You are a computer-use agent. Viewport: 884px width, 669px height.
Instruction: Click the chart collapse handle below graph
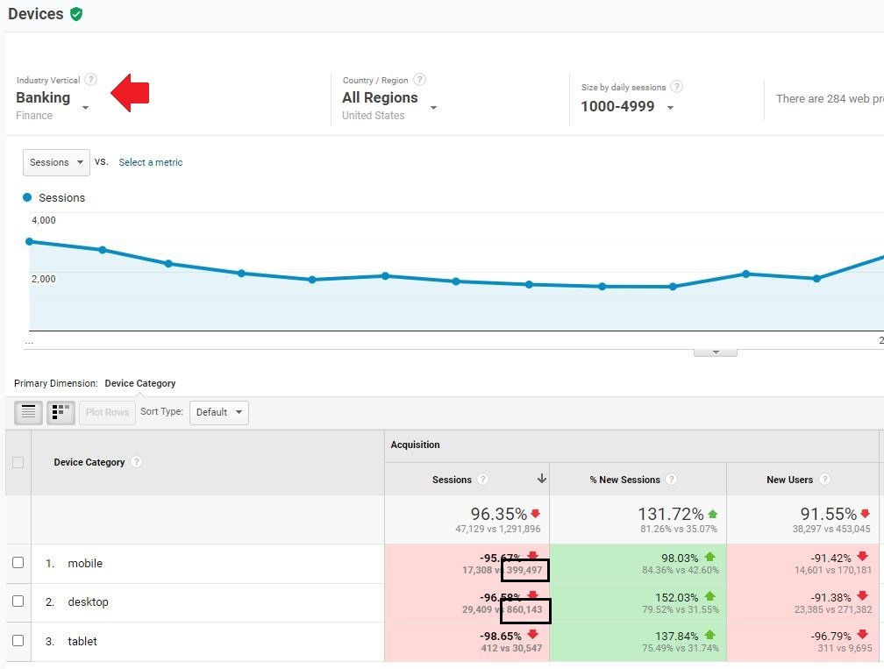pyautogui.click(x=716, y=352)
